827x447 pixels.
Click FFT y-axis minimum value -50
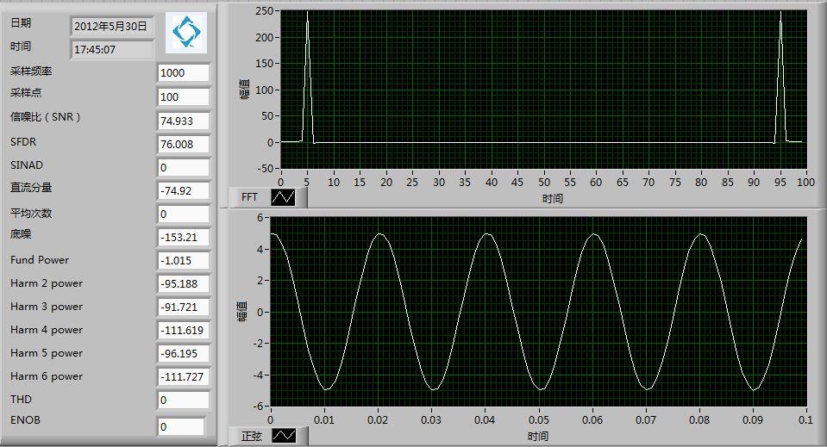(264, 169)
